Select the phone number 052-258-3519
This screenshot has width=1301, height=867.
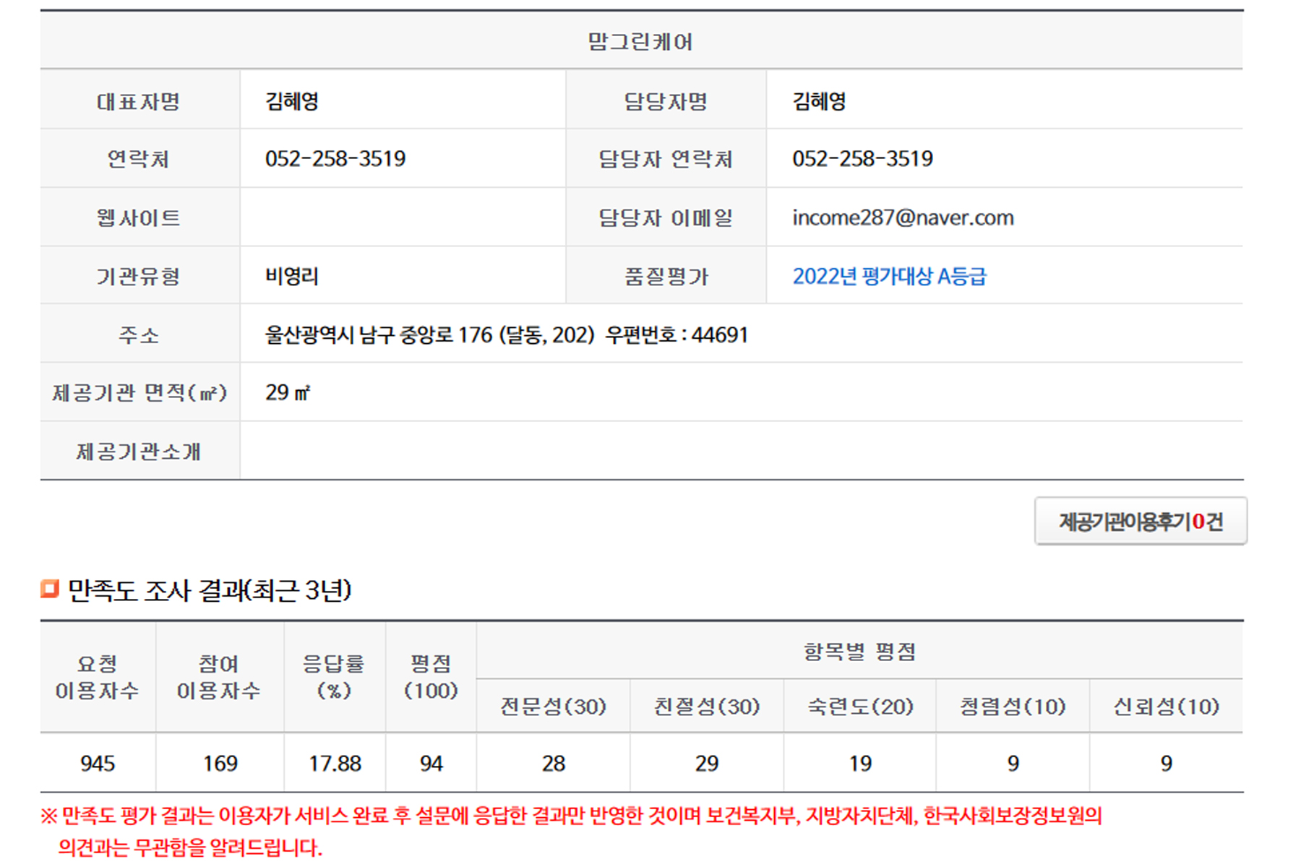tap(336, 158)
